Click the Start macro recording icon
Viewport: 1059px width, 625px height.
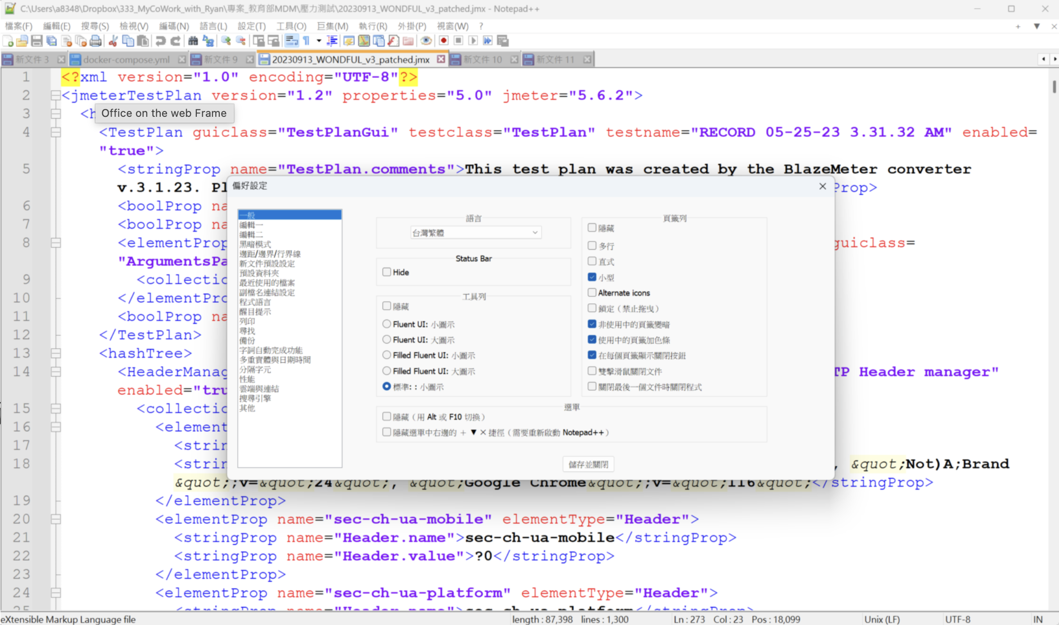click(443, 41)
